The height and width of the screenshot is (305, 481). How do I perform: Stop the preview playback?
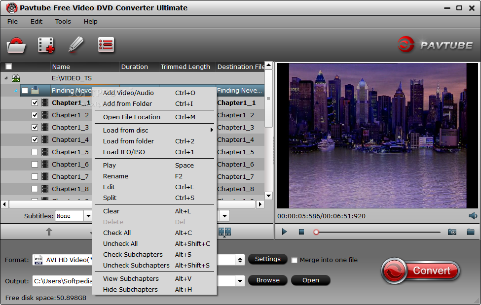coord(301,232)
